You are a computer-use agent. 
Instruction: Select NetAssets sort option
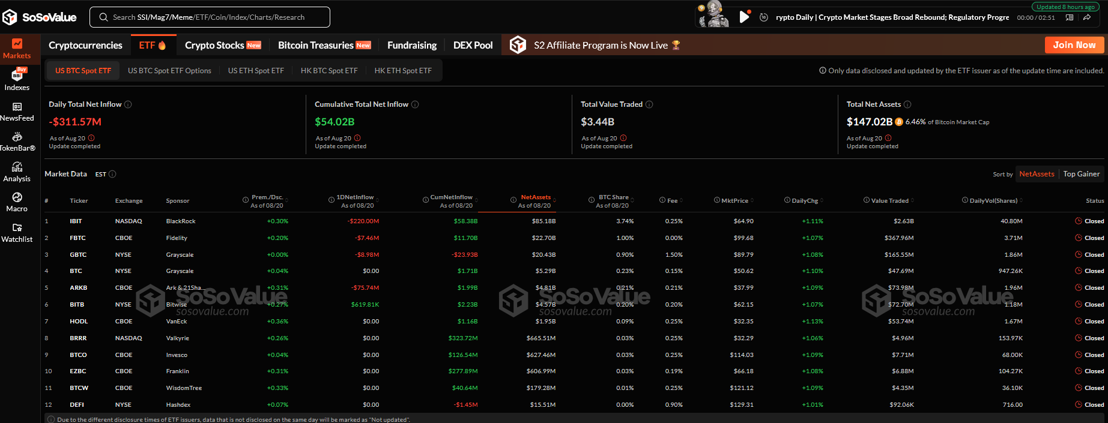pos(1037,174)
